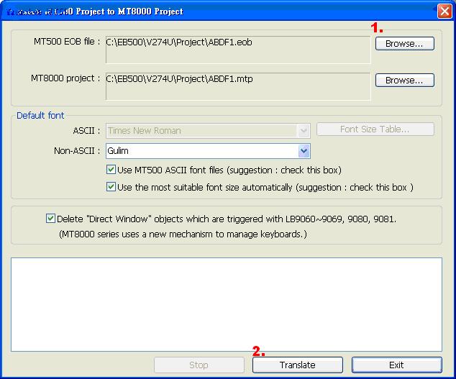Close the dialog with the red X
This screenshot has height=379, width=456.
[x=444, y=12]
